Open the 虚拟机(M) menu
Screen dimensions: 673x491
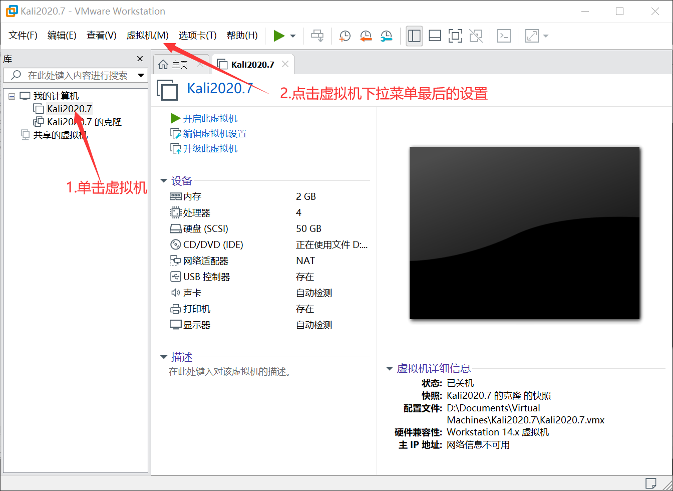(x=148, y=36)
